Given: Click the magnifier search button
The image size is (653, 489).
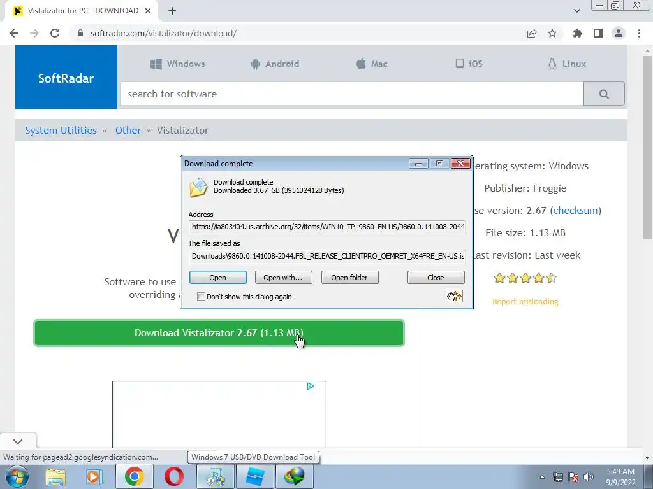Looking at the screenshot, I should [x=604, y=94].
